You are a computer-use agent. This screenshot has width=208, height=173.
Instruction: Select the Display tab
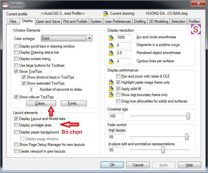27,21
